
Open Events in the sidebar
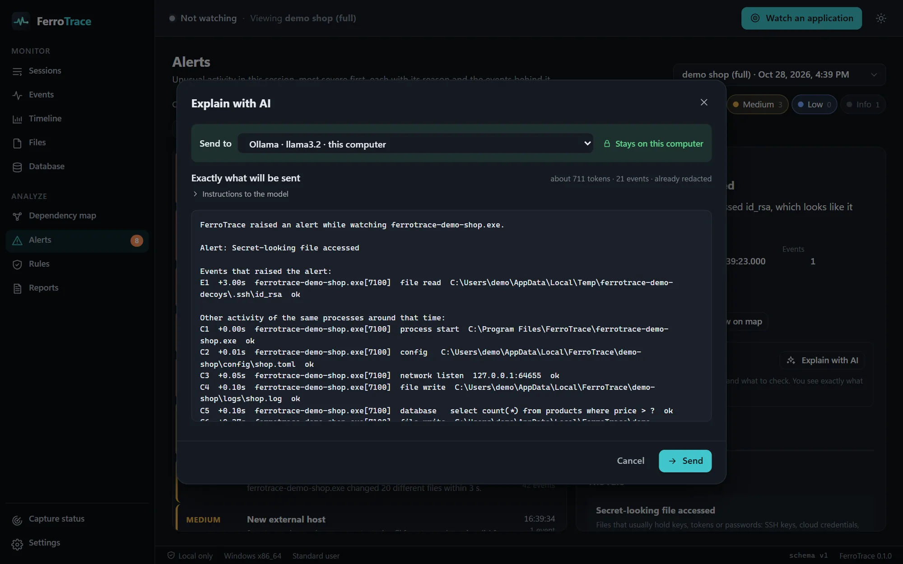click(77, 95)
